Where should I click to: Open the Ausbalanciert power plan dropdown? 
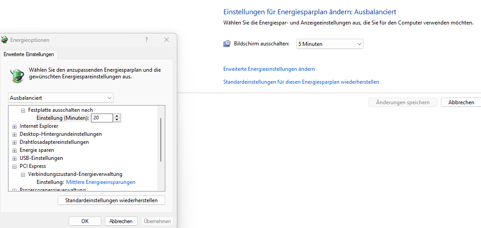tap(61, 98)
